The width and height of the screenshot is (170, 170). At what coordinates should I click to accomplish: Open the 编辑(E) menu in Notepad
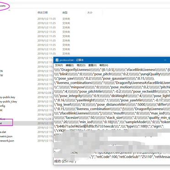(x=70, y=65)
